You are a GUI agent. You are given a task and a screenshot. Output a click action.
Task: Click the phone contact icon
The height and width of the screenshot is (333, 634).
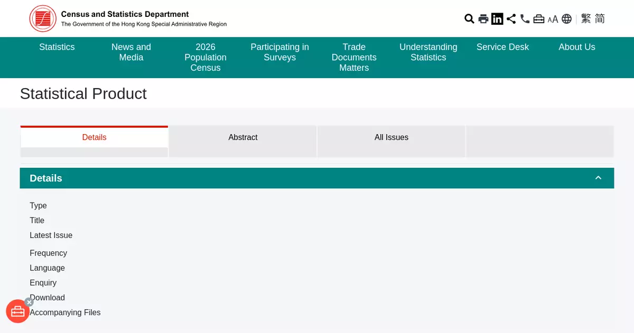click(525, 19)
